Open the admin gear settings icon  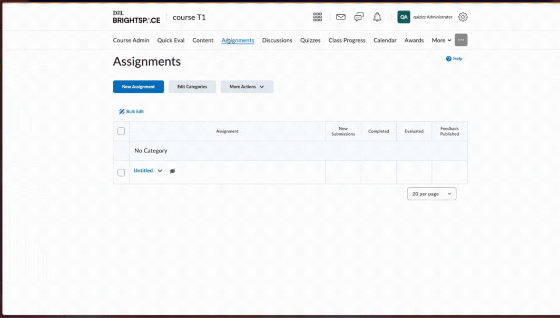click(463, 16)
